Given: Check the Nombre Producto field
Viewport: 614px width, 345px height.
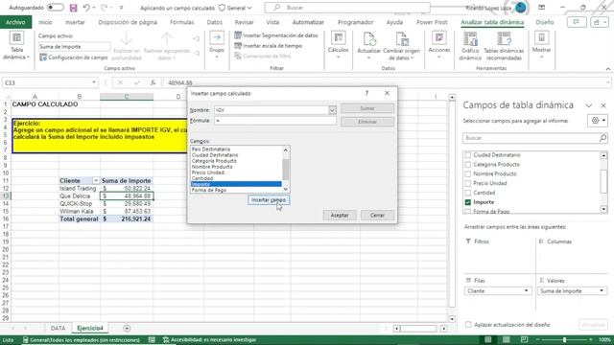Looking at the screenshot, I should point(467,173).
